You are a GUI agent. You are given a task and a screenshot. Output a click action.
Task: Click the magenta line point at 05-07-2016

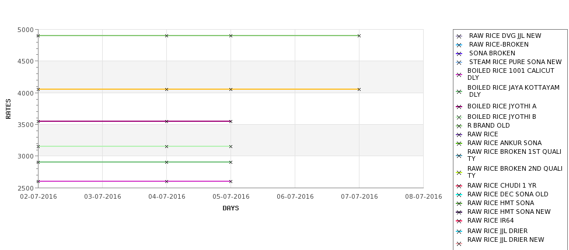coord(231,181)
